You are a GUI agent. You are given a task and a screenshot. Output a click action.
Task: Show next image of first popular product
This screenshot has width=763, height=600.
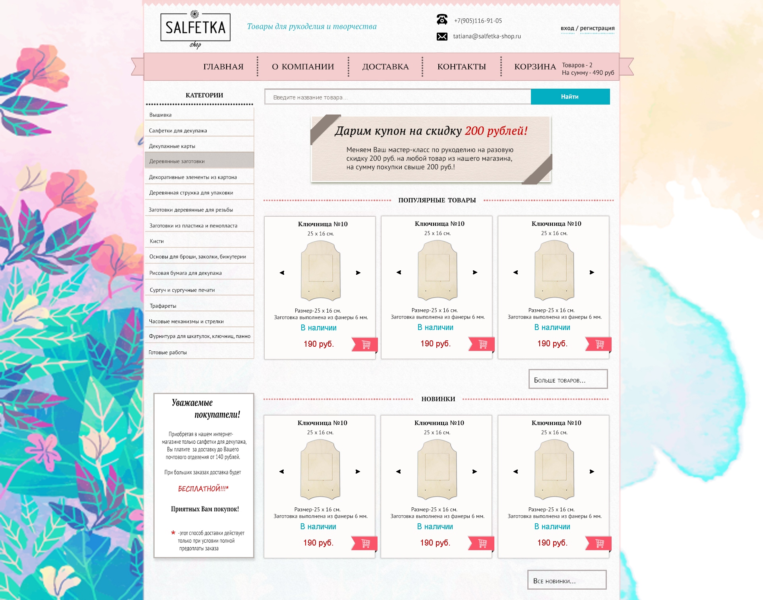click(x=358, y=273)
